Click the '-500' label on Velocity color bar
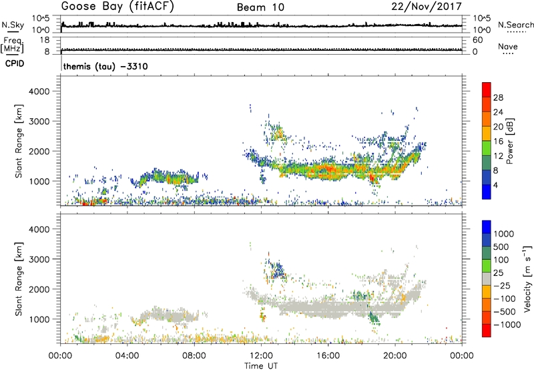Viewport: 534px width, 370px height. (505, 312)
